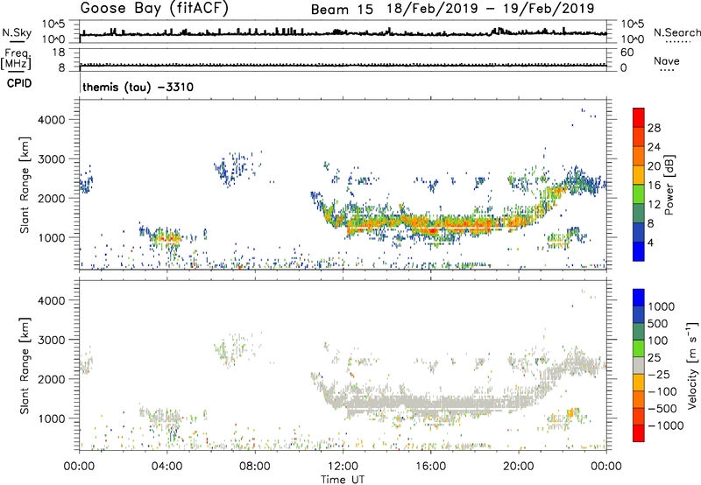Click the 'Velocity [m s-1]' colorbar label
This screenshot has height=485, width=701.
pyautogui.click(x=692, y=365)
